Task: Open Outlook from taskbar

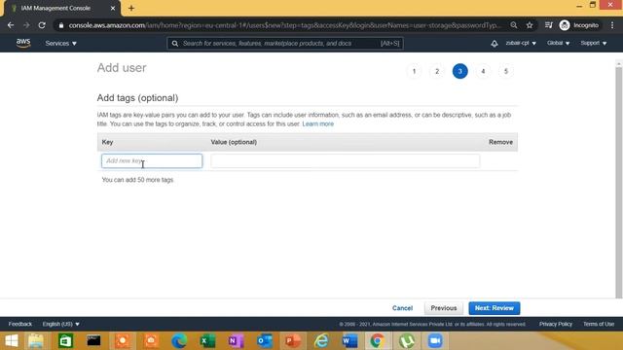Action: pyautogui.click(x=265, y=341)
